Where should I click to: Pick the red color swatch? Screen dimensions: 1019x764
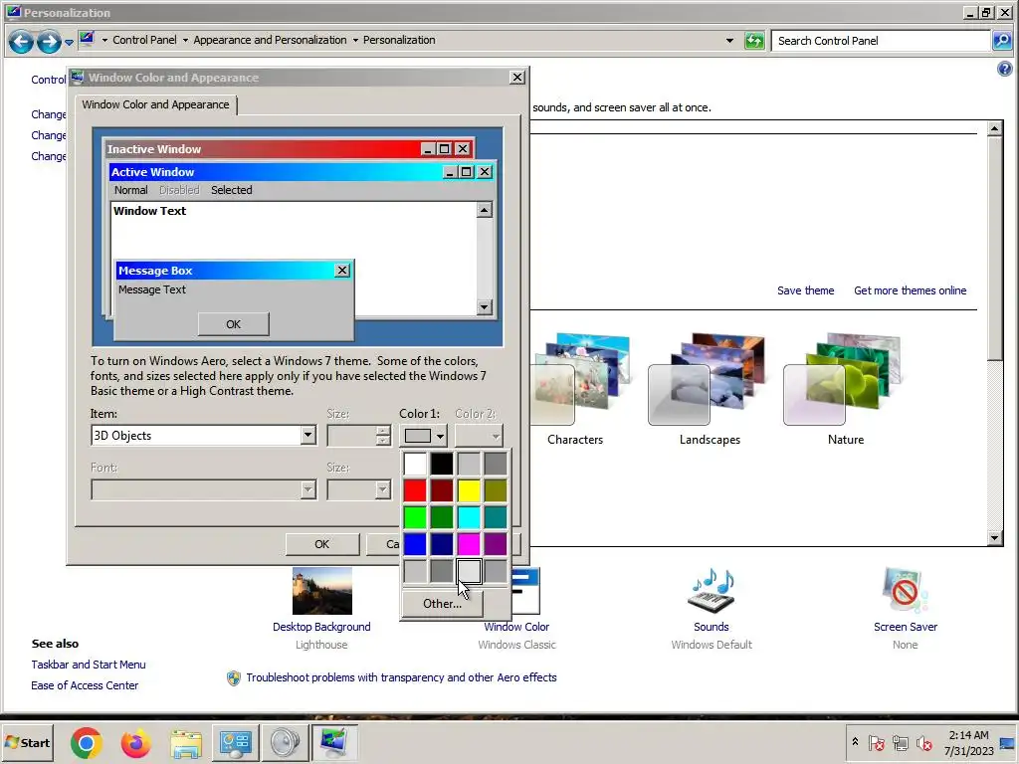click(x=415, y=490)
